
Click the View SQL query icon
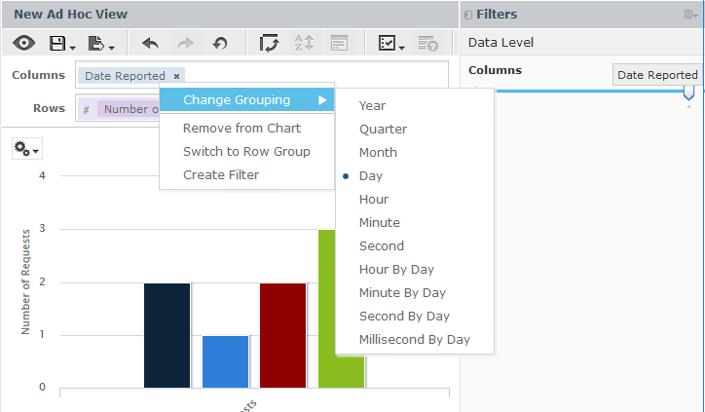[427, 44]
